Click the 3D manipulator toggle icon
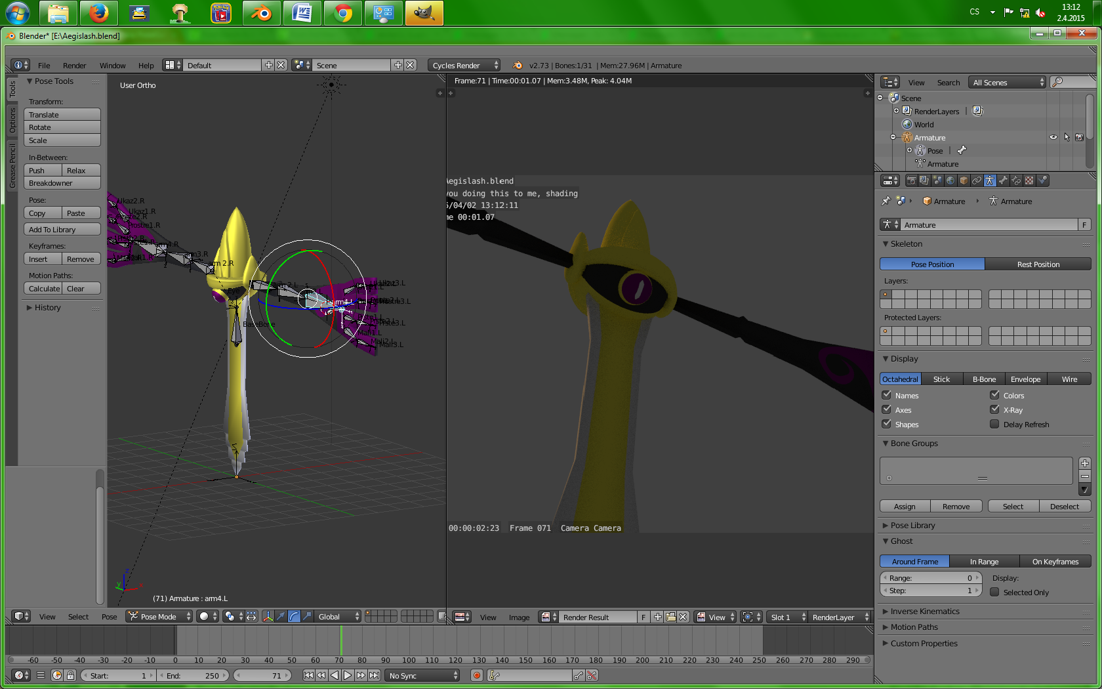This screenshot has width=1102, height=689. 268,617
